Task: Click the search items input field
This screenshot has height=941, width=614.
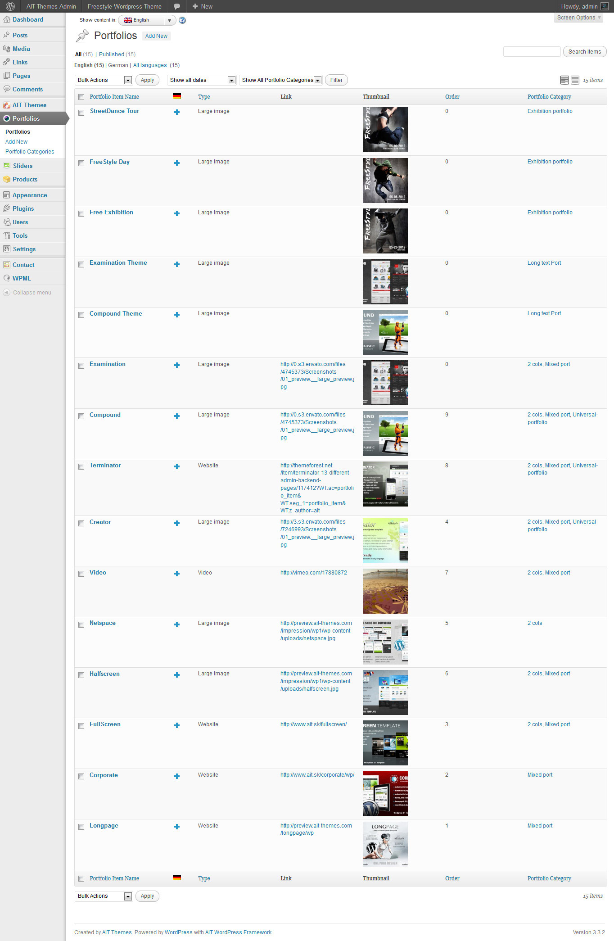Action: pos(532,52)
